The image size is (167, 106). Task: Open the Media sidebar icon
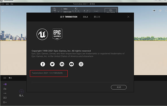point(5,98)
